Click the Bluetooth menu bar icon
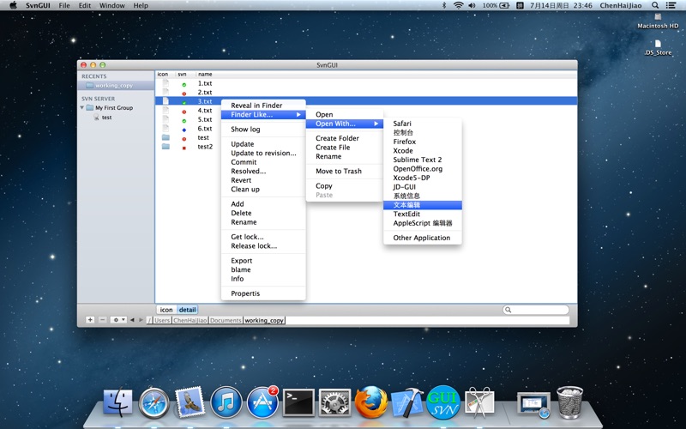 [x=443, y=5]
